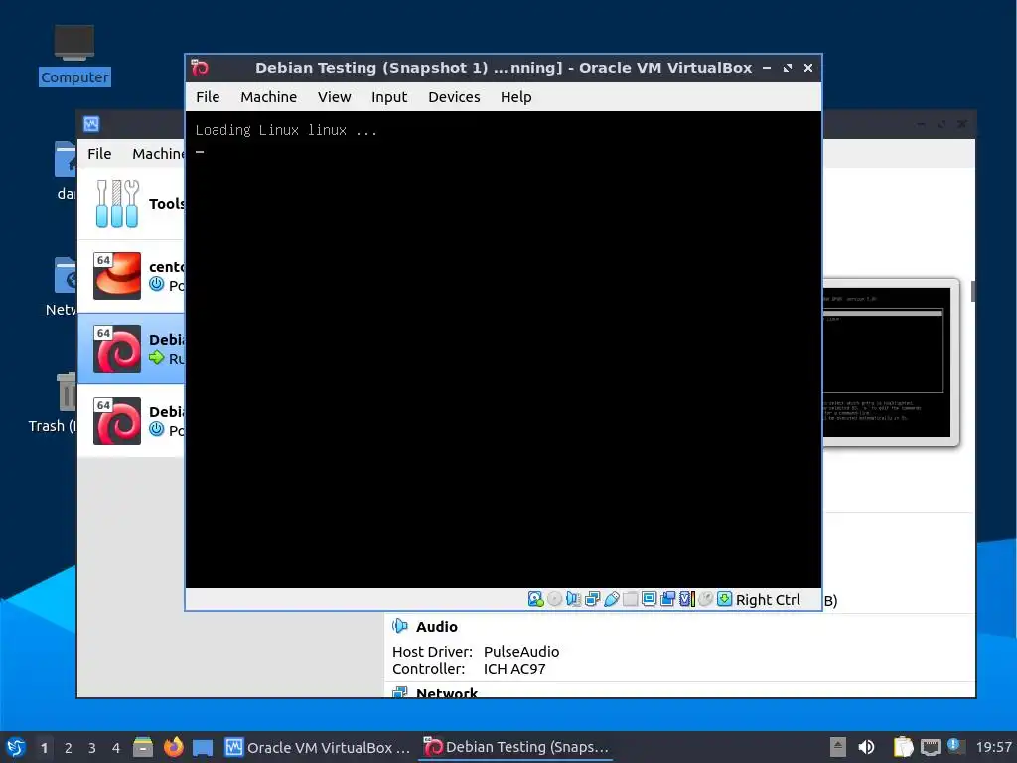
Task: Click inside the Debian VM black console screen
Action: pos(504,351)
